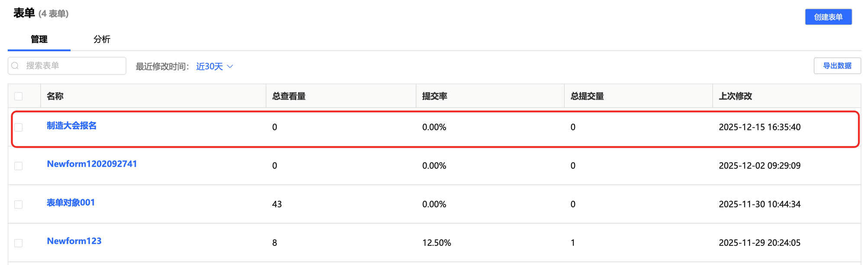Select the 管理 tab
The width and height of the screenshot is (866, 265).
point(39,39)
